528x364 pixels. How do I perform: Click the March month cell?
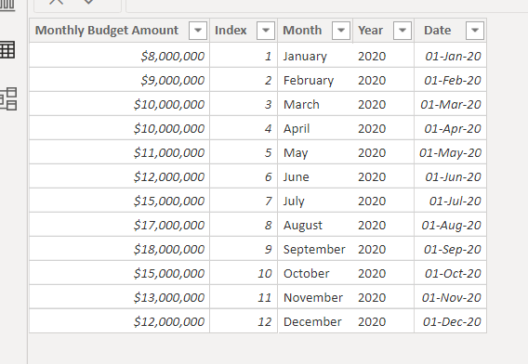(x=315, y=104)
